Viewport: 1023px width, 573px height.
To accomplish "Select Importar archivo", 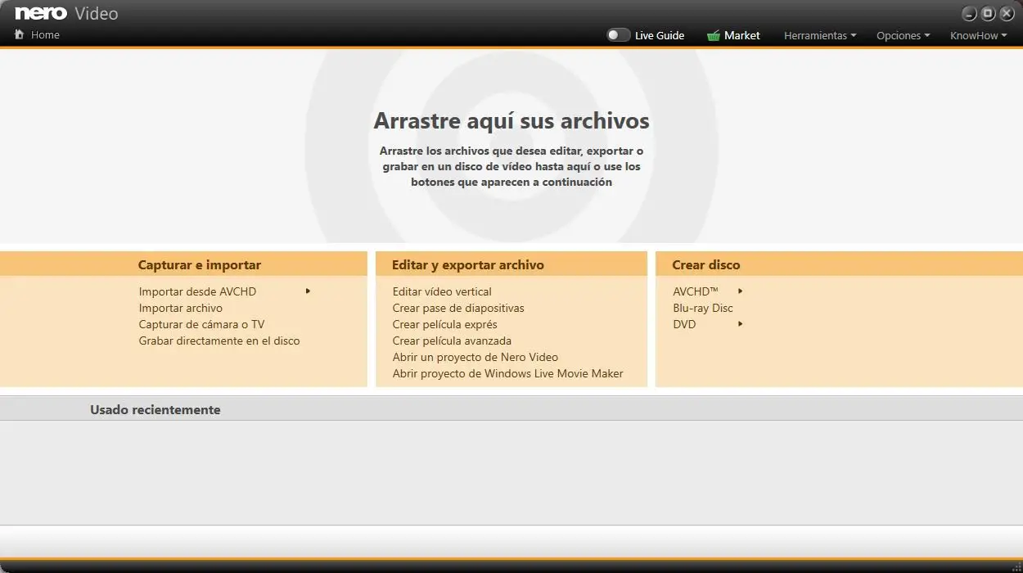I will tap(180, 308).
